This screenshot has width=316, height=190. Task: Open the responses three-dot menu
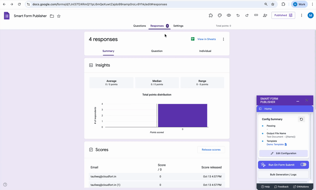223,39
